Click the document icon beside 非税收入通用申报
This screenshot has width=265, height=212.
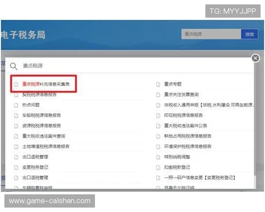[158, 105]
